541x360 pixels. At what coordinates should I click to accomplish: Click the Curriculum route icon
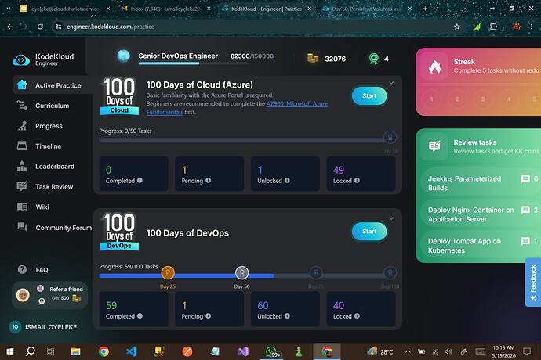coord(22,105)
